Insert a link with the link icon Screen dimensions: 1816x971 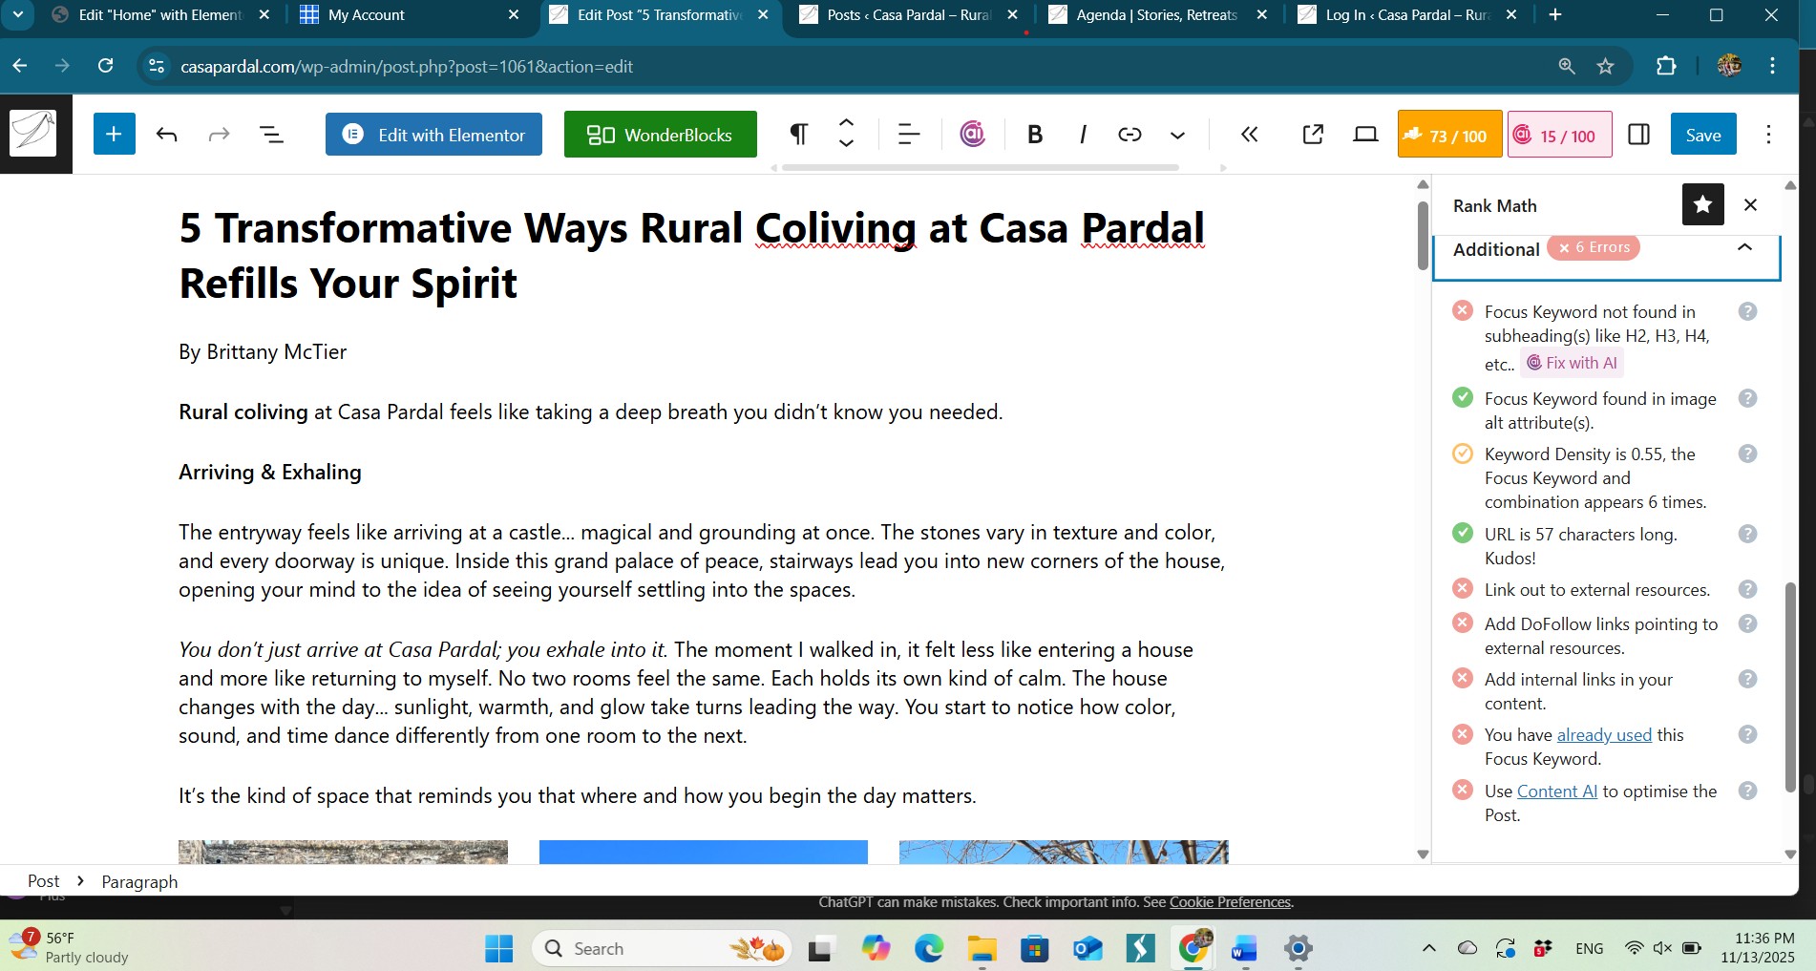pos(1130,135)
